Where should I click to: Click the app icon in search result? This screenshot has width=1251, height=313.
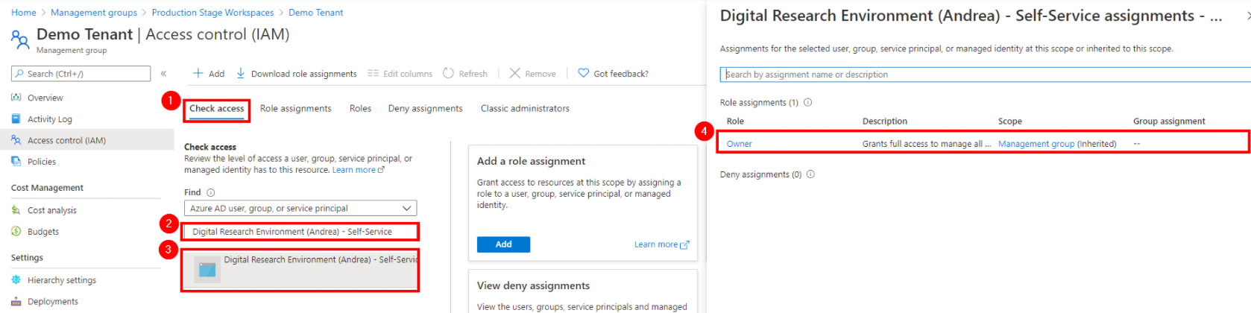(207, 270)
